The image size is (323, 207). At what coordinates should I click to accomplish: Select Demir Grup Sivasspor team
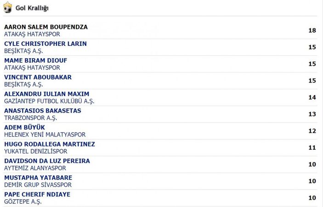tap(38, 185)
